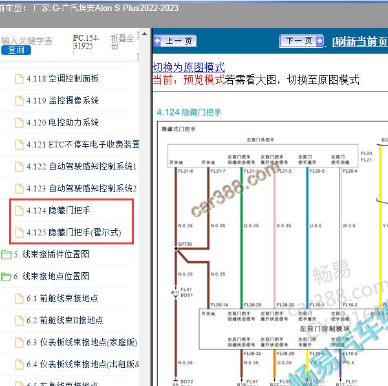388x386 pixels.
Task: Click document icon beside 4.123 entry
Action: point(19,189)
